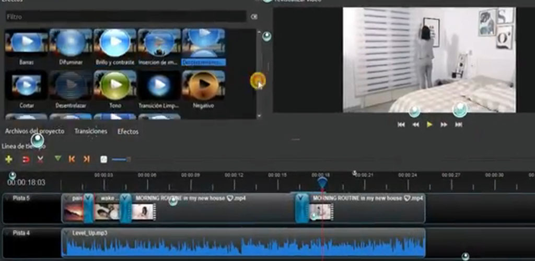This screenshot has height=261, width=535.
Task: Click the 00:00:18:03 timecode display
Action: (26, 183)
